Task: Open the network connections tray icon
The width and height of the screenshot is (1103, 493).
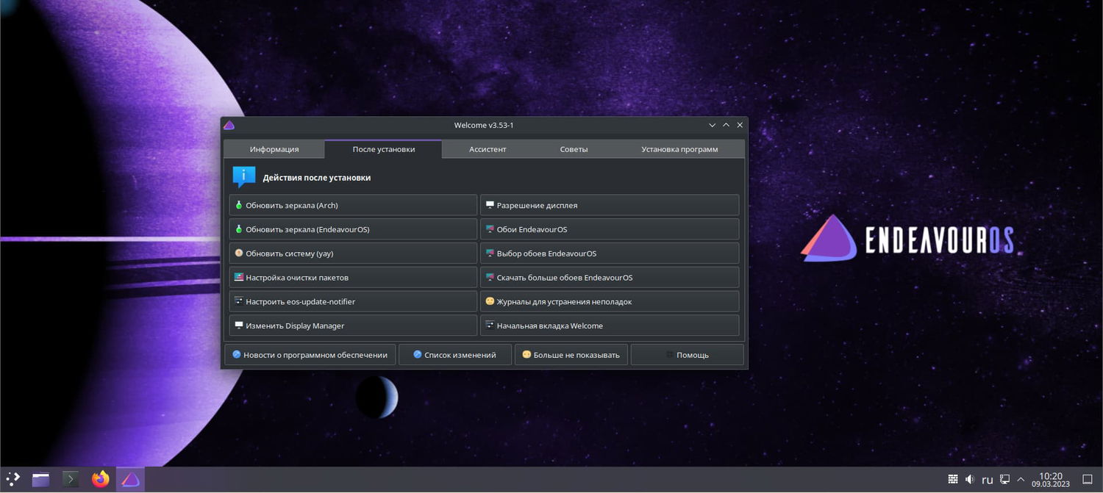Action: 1004,480
